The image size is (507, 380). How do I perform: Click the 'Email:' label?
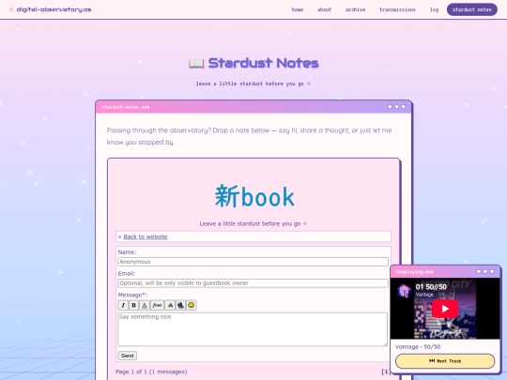127,273
